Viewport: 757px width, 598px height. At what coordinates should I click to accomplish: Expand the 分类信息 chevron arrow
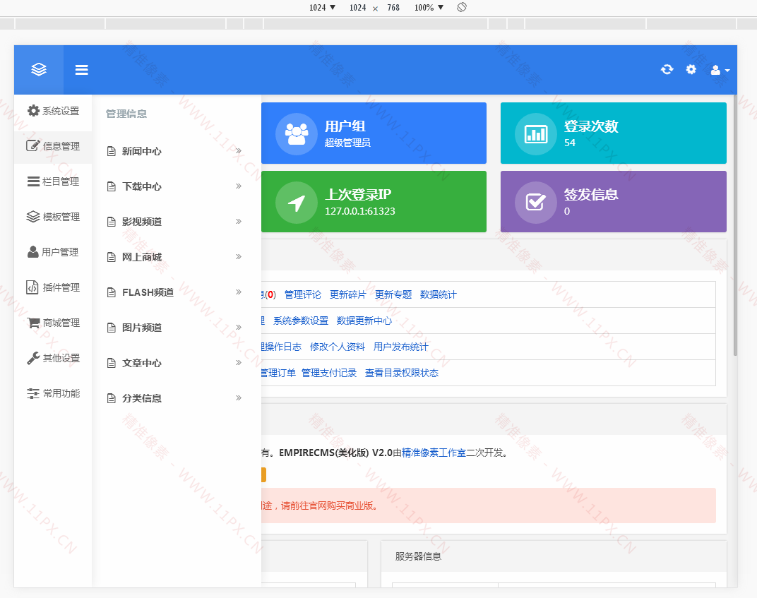239,397
